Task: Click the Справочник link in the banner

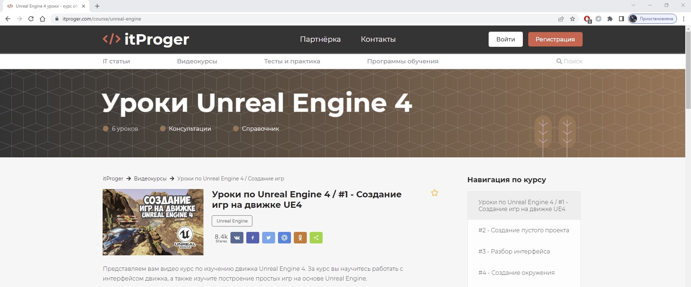Action: [x=260, y=129]
